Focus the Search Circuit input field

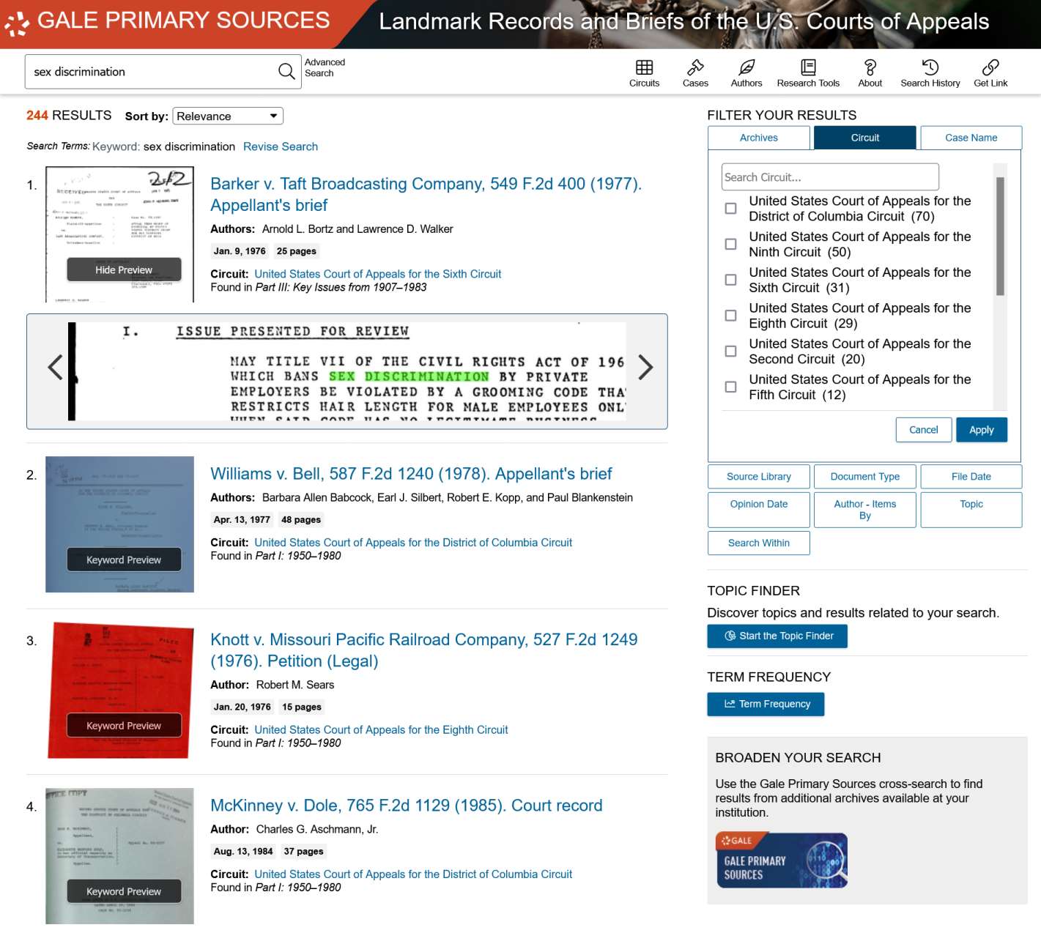(x=830, y=177)
